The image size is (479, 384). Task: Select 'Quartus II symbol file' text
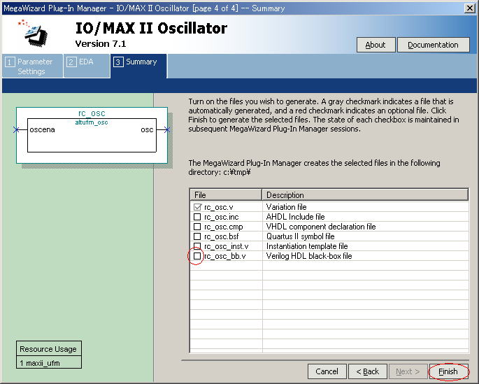click(x=300, y=236)
